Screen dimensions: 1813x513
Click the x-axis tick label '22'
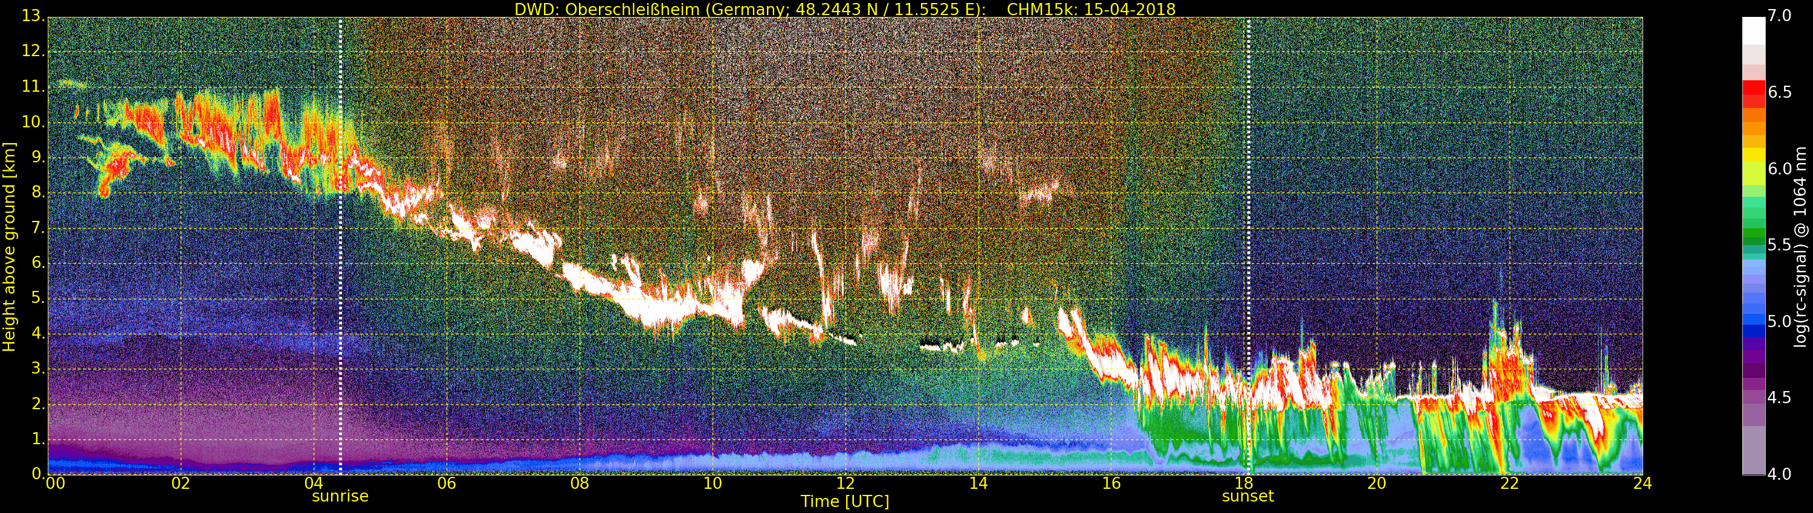(x=1510, y=483)
